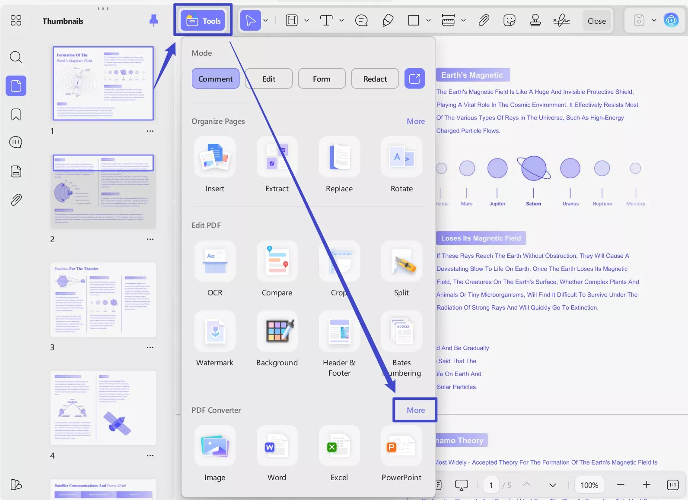Choose the highlight text tool
This screenshot has height=500, width=688.
click(292, 20)
